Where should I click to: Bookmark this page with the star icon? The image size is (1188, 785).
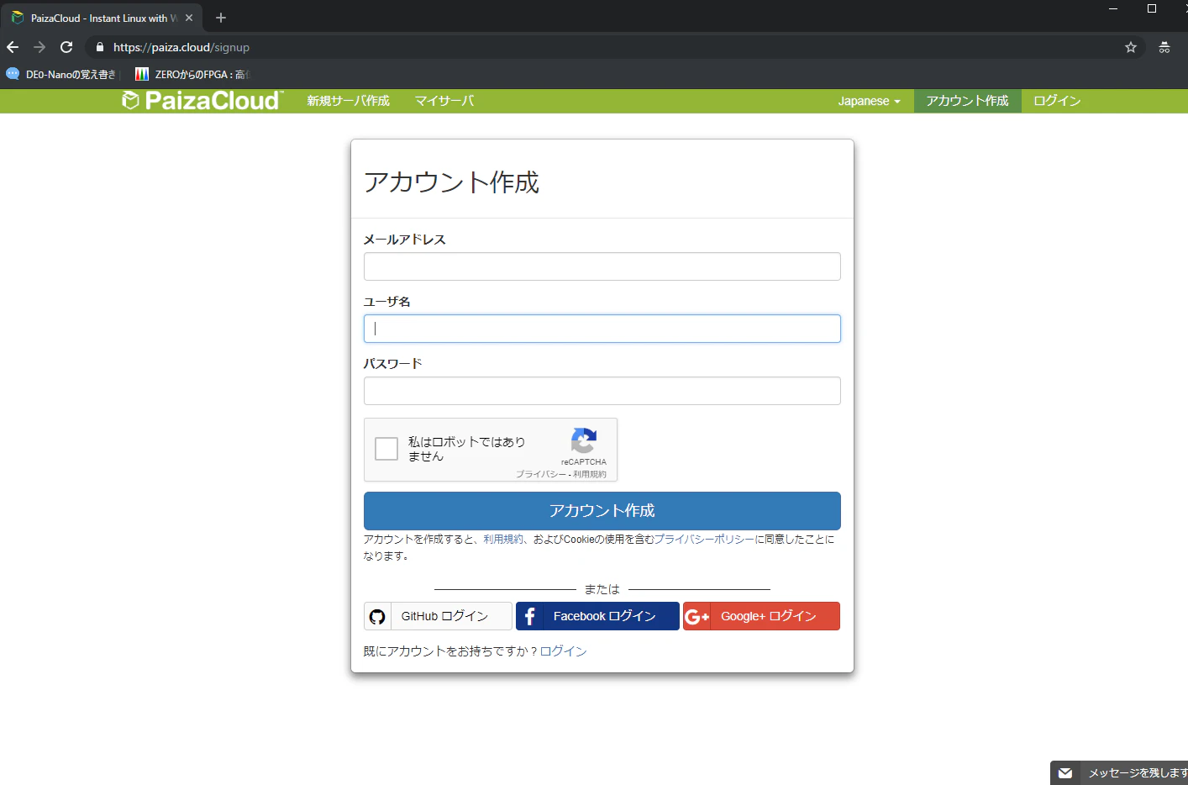click(x=1131, y=47)
